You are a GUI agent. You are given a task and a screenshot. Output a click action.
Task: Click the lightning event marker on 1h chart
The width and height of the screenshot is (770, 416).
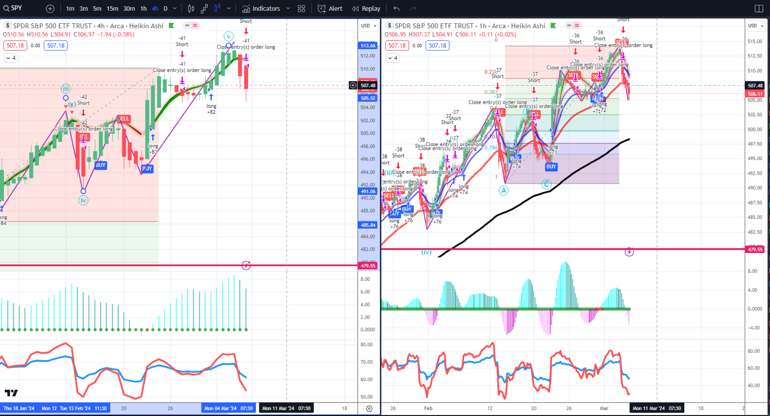coord(629,252)
